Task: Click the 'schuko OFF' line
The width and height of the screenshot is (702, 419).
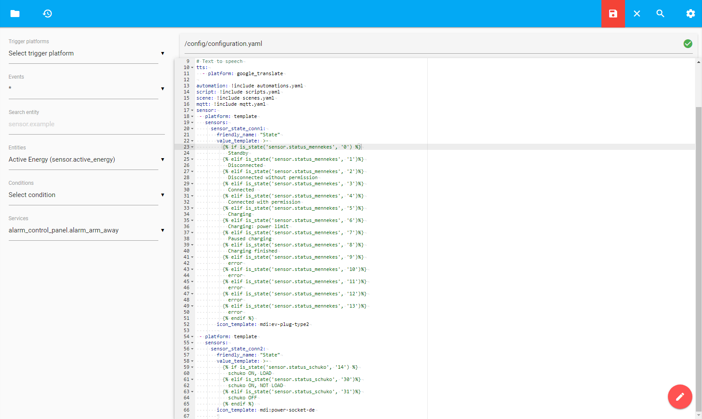Action: coord(242,398)
